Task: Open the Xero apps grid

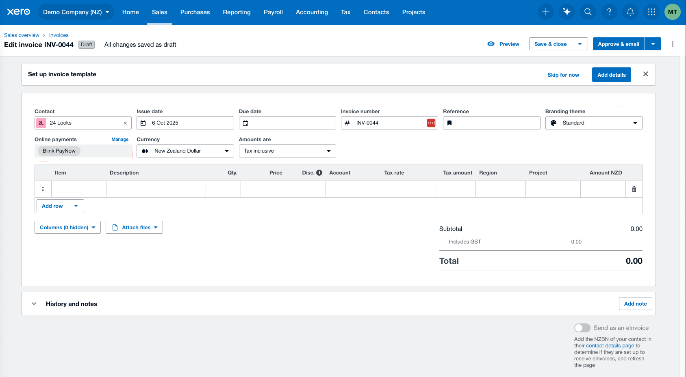Action: (x=651, y=12)
